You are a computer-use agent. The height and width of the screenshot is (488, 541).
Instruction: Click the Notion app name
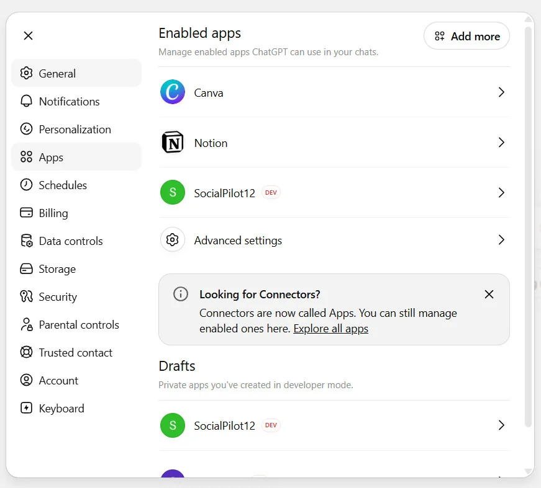211,143
